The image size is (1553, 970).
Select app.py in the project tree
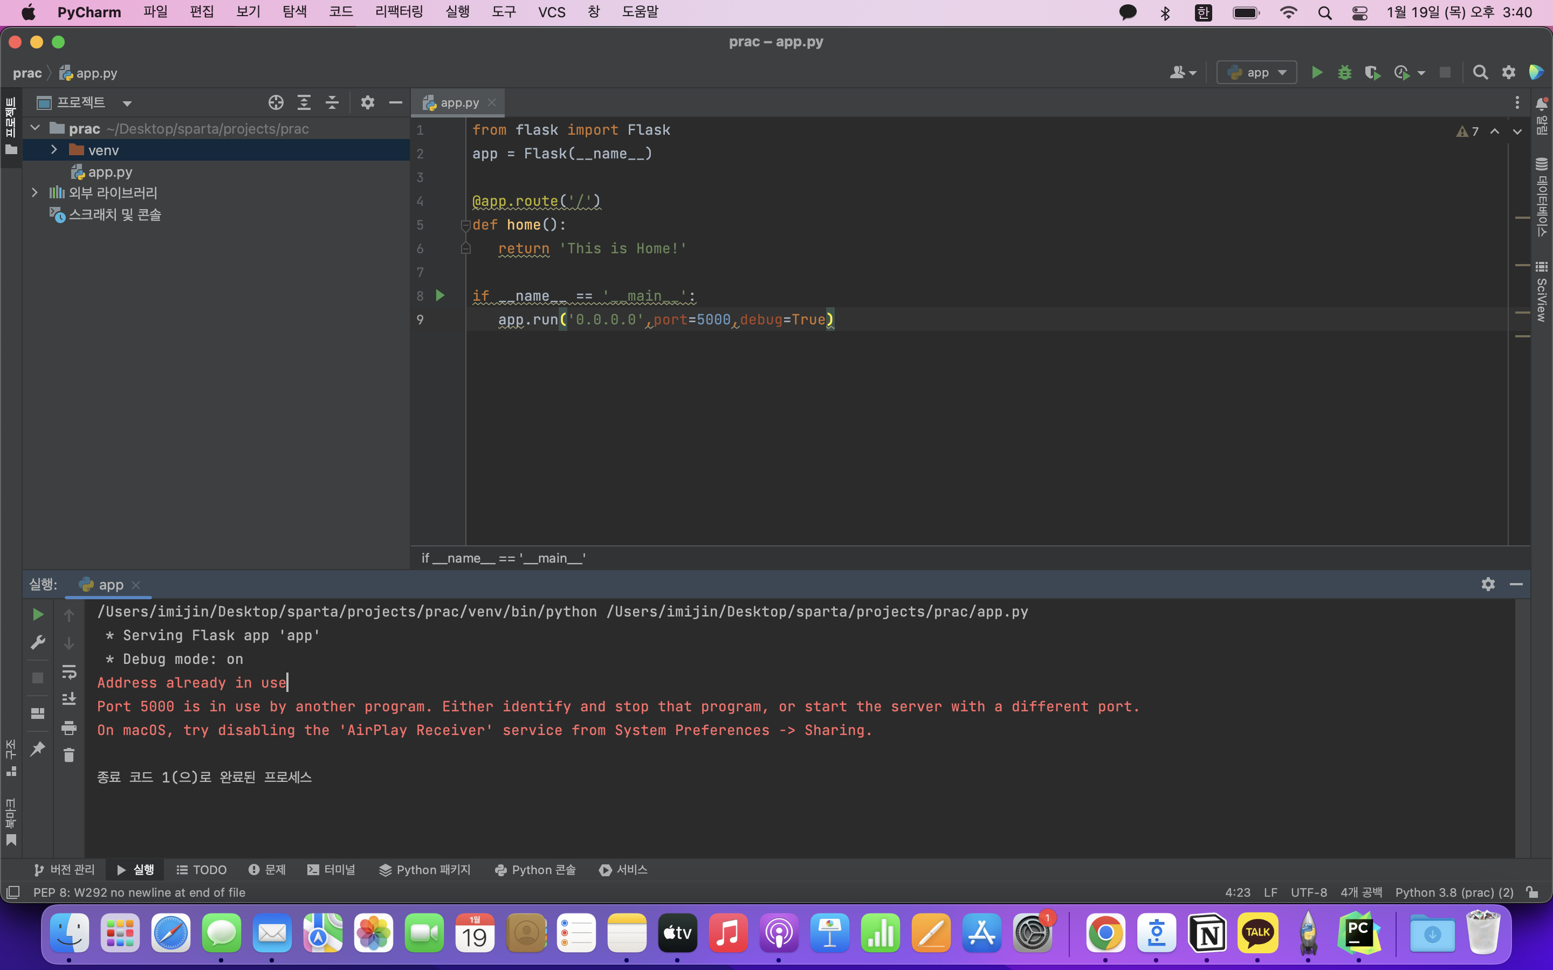pyautogui.click(x=110, y=172)
